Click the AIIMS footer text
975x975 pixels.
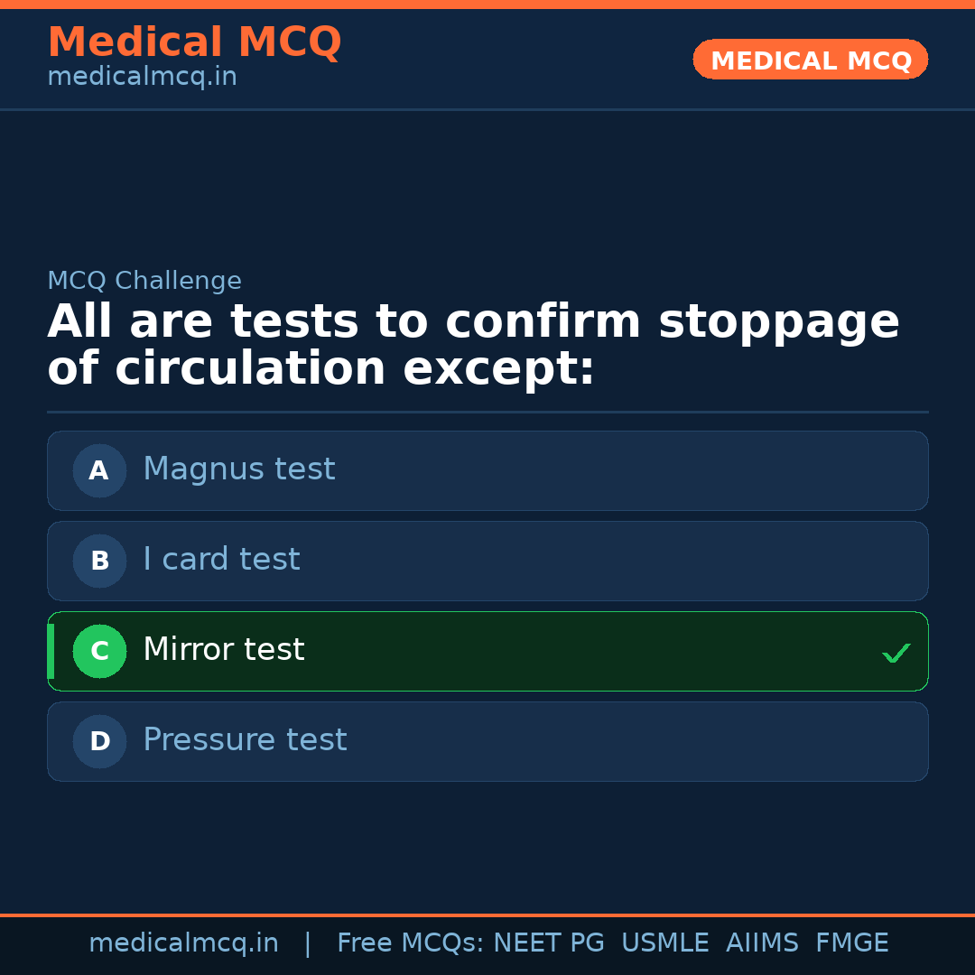tap(763, 942)
